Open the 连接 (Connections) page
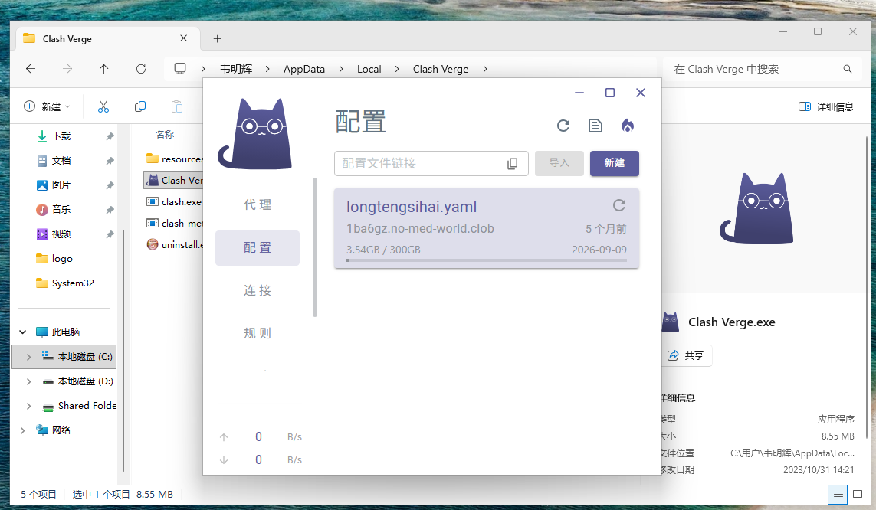This screenshot has width=876, height=510. pos(258,290)
